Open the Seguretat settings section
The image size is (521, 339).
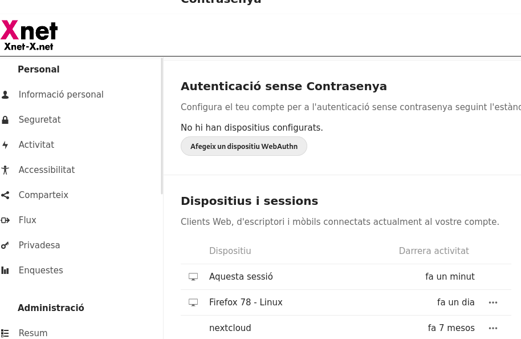point(39,120)
